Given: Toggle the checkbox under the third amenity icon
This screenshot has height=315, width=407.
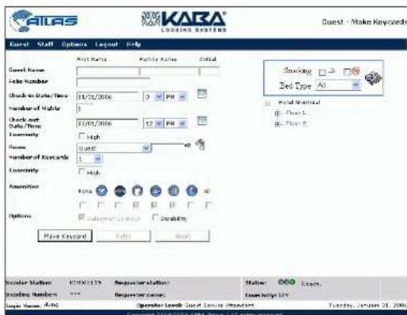Looking at the screenshot, I should [136, 205].
